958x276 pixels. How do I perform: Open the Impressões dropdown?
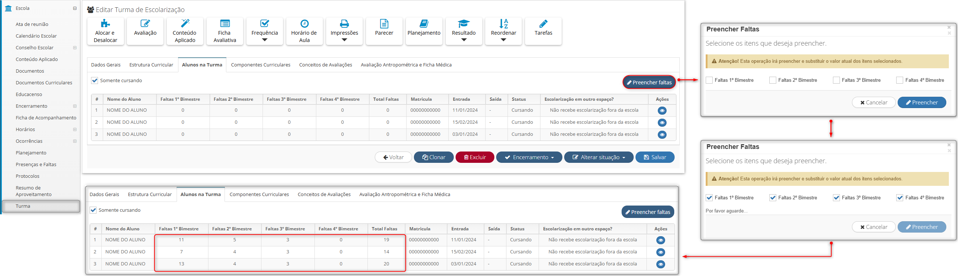(x=344, y=31)
